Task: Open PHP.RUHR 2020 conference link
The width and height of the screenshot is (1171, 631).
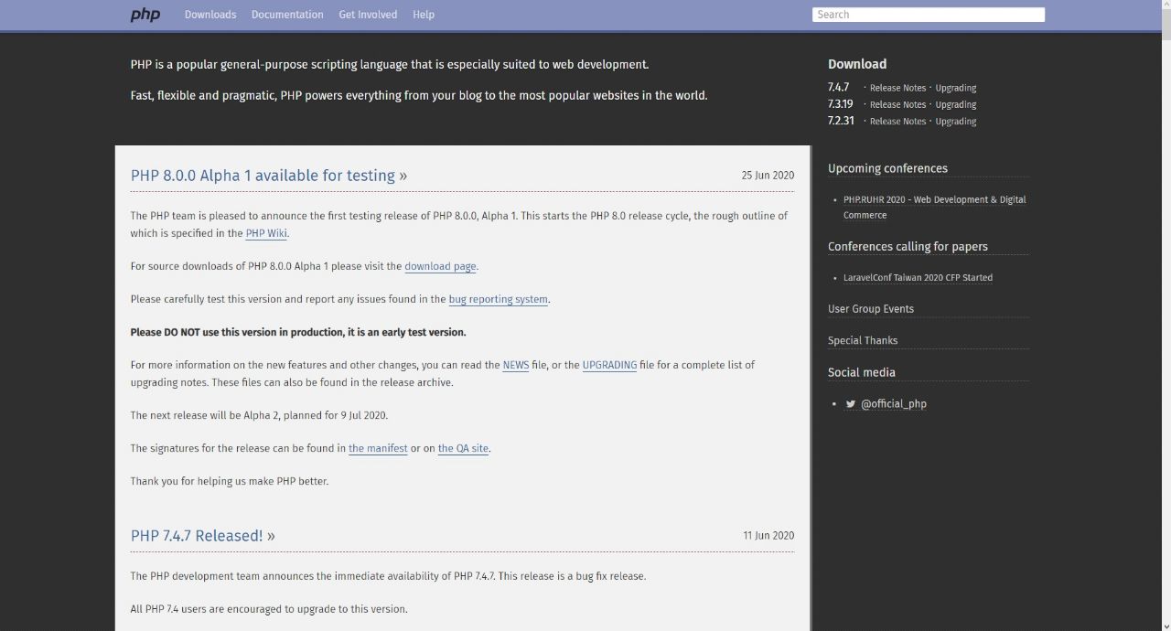Action: pyautogui.click(x=934, y=207)
